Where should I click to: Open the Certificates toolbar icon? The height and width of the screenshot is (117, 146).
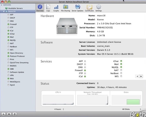89,8
